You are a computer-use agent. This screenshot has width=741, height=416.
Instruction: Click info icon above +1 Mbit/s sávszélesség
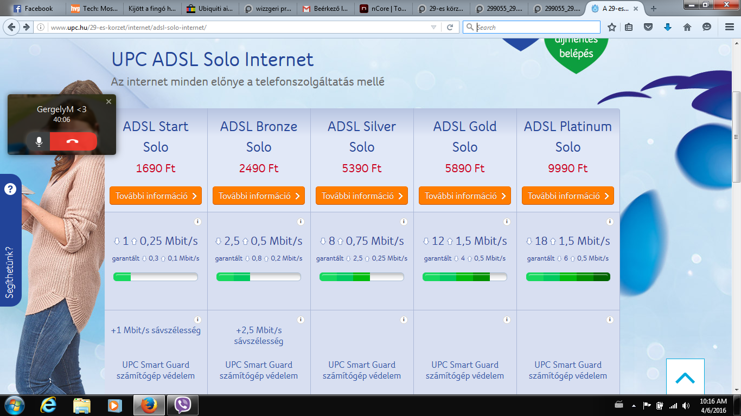point(197,320)
